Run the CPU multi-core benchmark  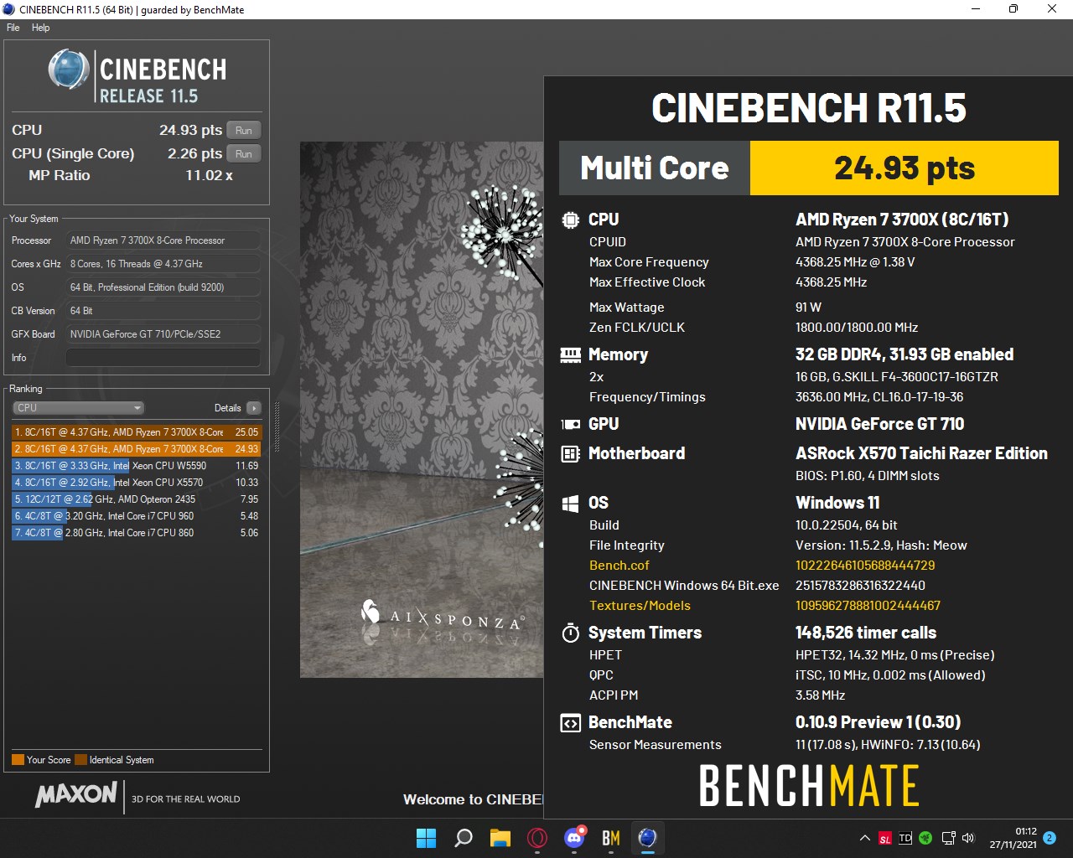pos(244,130)
